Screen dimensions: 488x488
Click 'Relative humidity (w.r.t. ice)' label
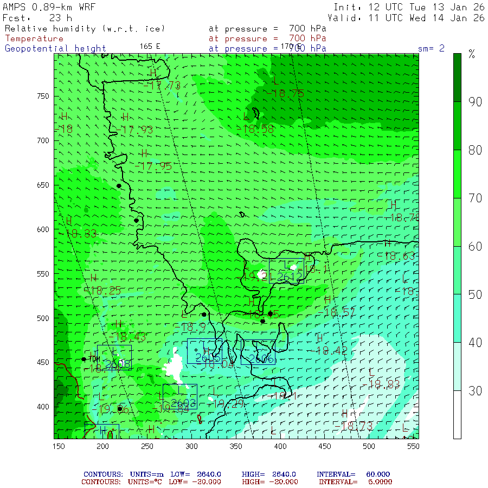(x=85, y=29)
